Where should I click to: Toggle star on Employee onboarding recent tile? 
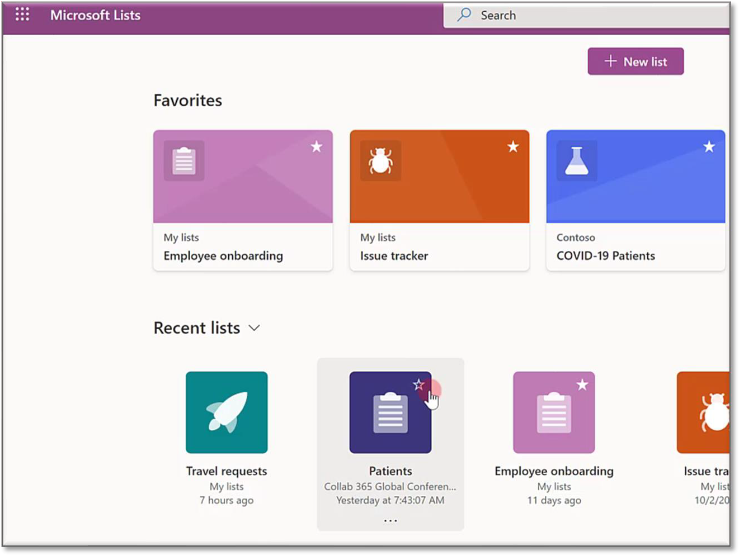coord(582,385)
